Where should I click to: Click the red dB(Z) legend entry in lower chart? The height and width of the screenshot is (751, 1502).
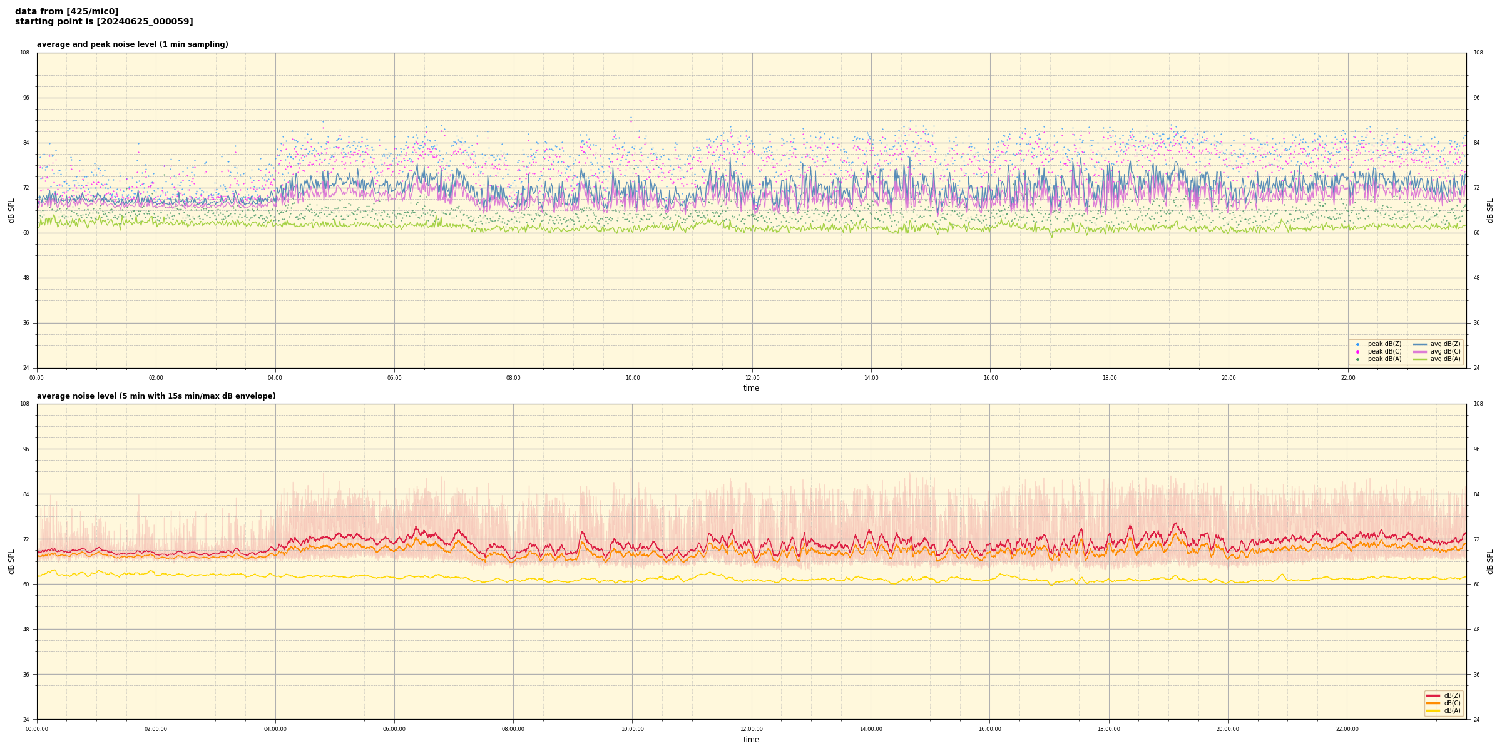tap(1433, 695)
